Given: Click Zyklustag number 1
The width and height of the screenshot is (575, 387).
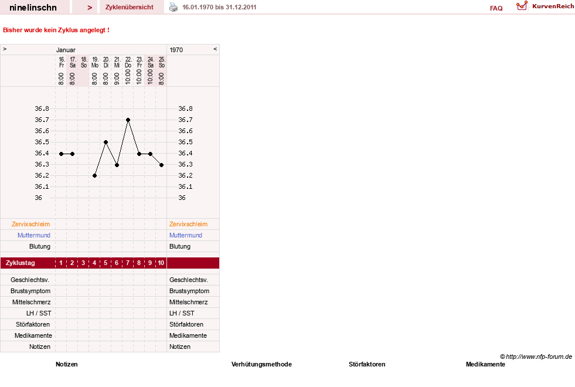Looking at the screenshot, I should point(61,263).
